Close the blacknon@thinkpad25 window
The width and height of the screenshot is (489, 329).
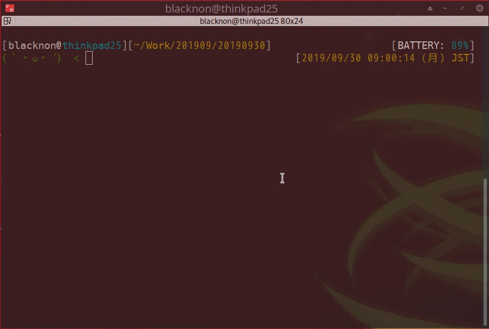click(480, 8)
